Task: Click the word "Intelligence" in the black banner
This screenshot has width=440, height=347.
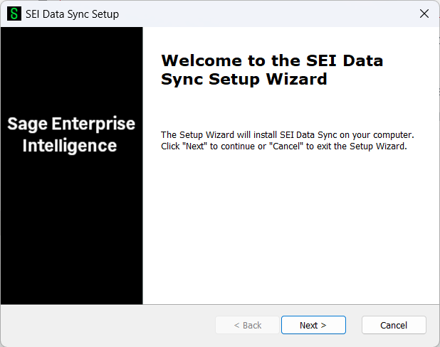Action: coord(70,146)
